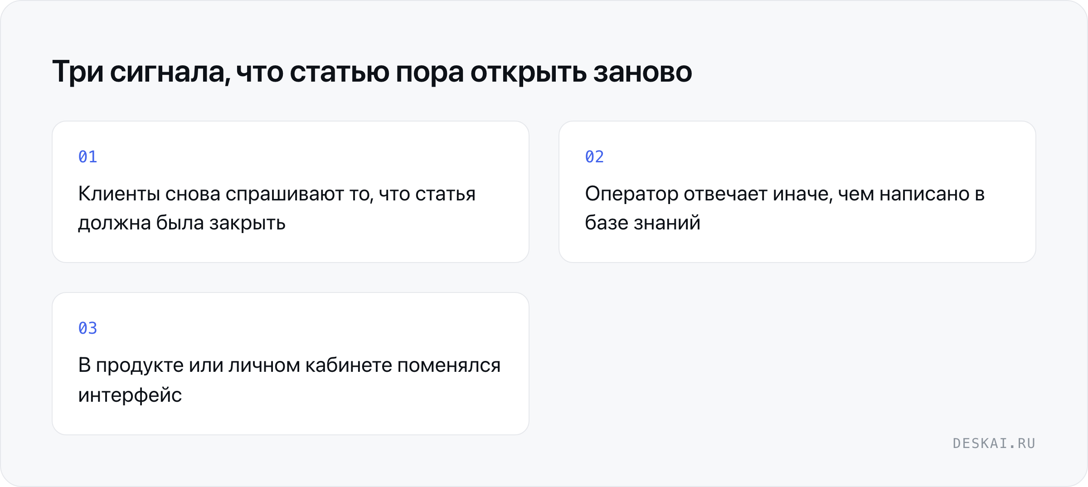Click the word 'заново' in the title
Image resolution: width=1088 pixels, height=487 pixels.
(x=642, y=73)
